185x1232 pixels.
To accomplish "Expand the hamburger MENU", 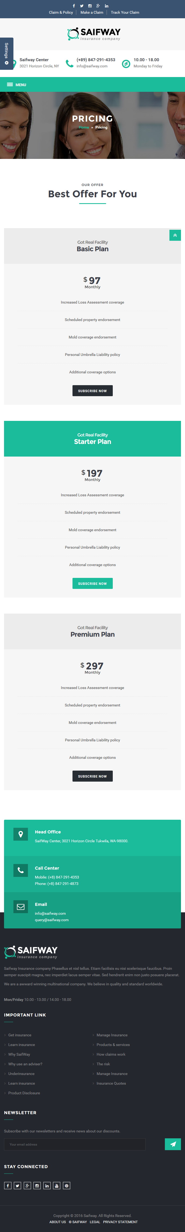I will [17, 85].
